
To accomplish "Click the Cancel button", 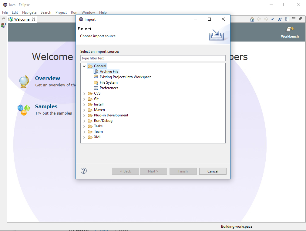I will point(213,171).
